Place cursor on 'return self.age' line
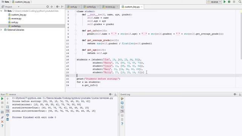 (97, 53)
